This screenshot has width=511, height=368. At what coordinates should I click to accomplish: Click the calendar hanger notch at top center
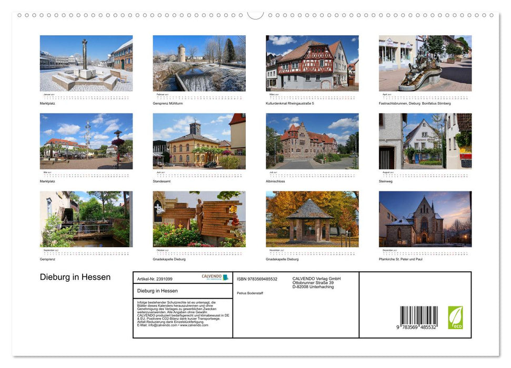click(256, 15)
